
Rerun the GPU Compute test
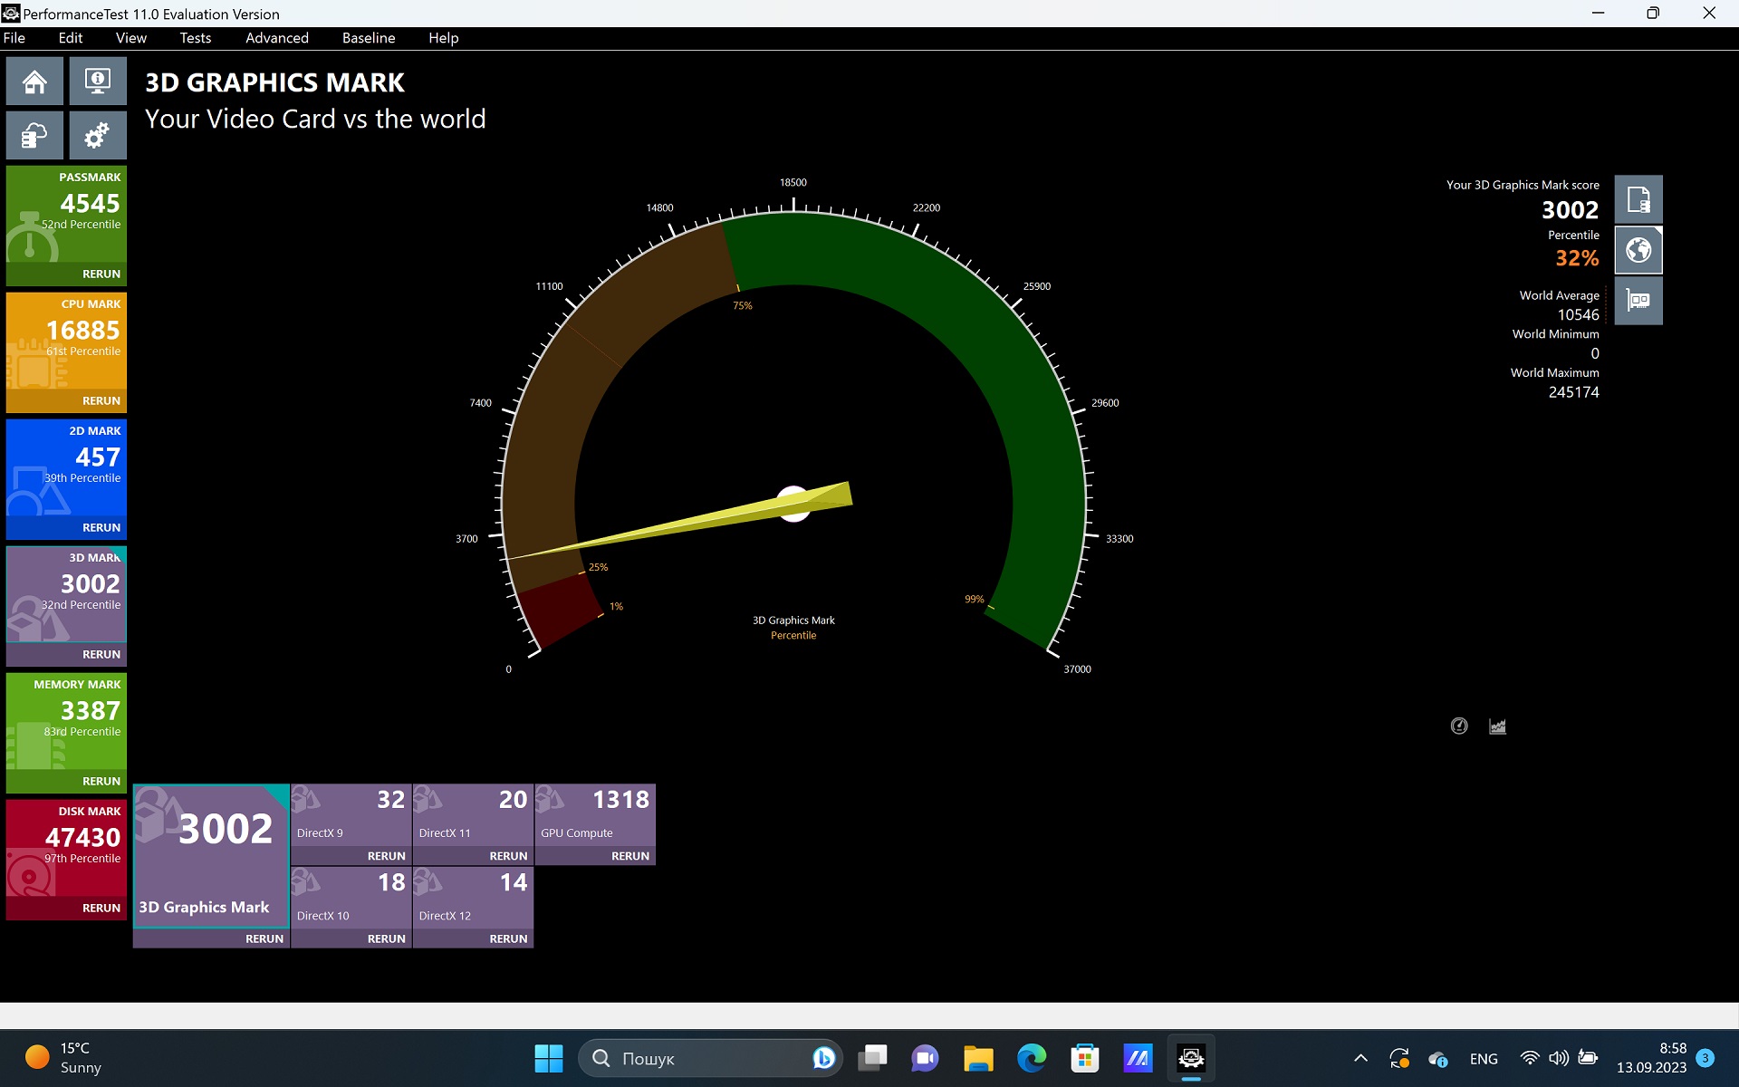(x=630, y=856)
